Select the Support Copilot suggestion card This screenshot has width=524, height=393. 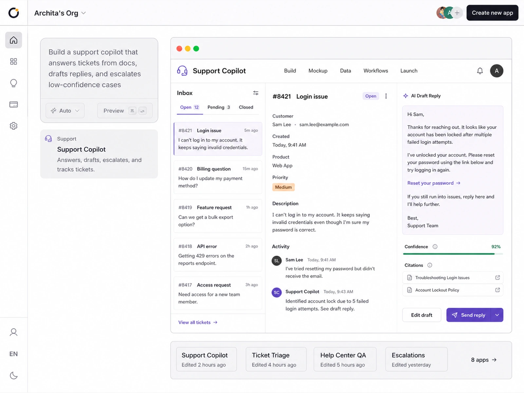[x=99, y=154]
